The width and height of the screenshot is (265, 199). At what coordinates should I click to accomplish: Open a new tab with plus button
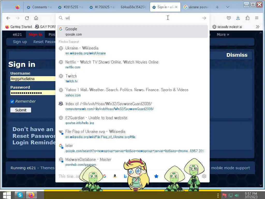click(217, 7)
